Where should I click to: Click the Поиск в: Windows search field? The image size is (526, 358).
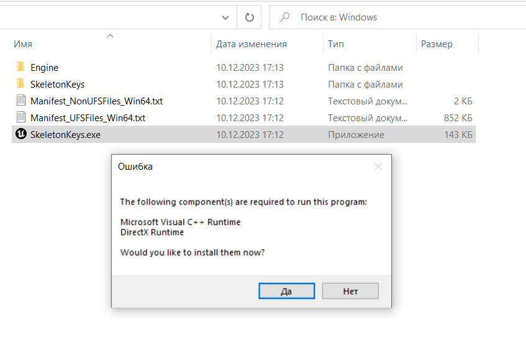397,17
